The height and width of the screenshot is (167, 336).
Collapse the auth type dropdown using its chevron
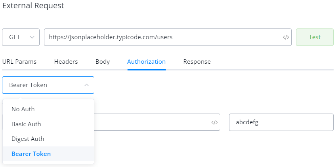[x=86, y=85]
